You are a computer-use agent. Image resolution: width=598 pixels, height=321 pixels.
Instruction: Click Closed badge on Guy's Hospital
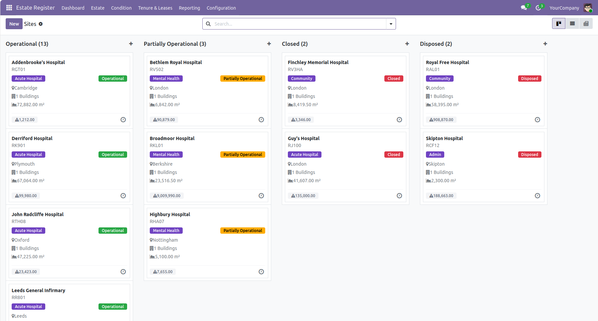pyautogui.click(x=394, y=155)
